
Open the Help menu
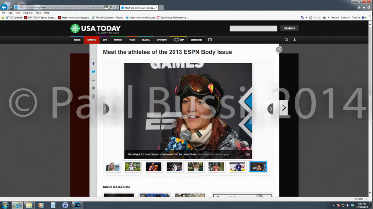click(x=46, y=13)
